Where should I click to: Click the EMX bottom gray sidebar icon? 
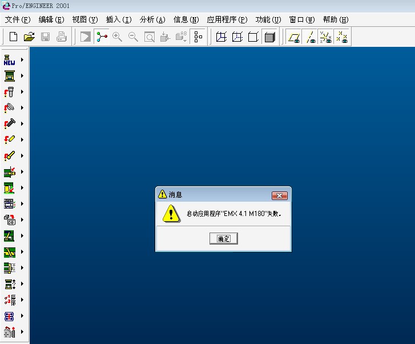[10, 332]
